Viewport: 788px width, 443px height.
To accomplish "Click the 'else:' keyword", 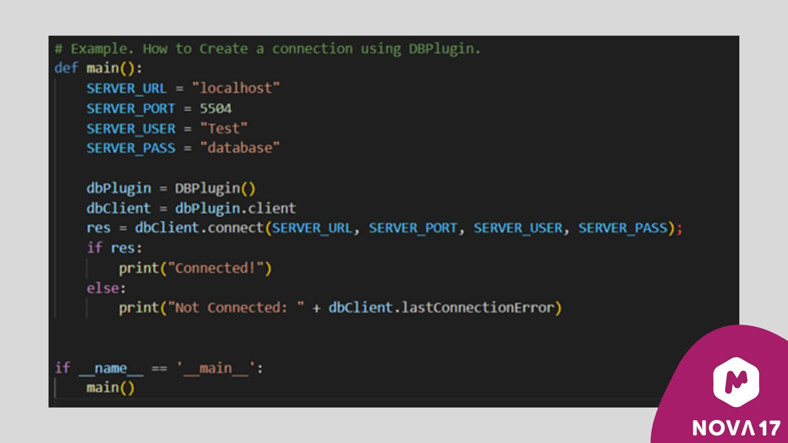I will click(106, 288).
